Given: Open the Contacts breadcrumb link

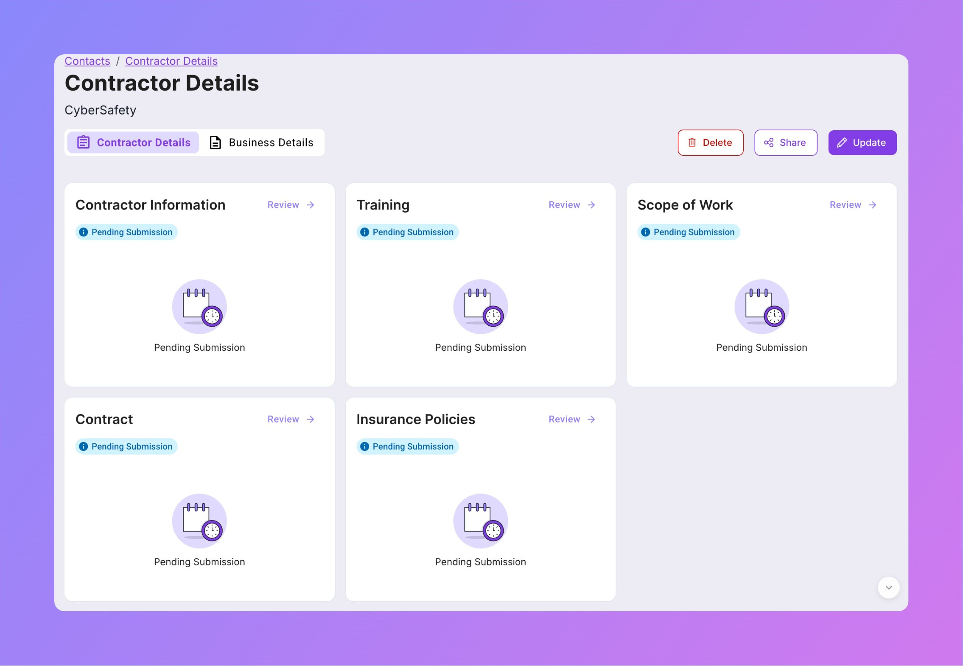Looking at the screenshot, I should 87,61.
